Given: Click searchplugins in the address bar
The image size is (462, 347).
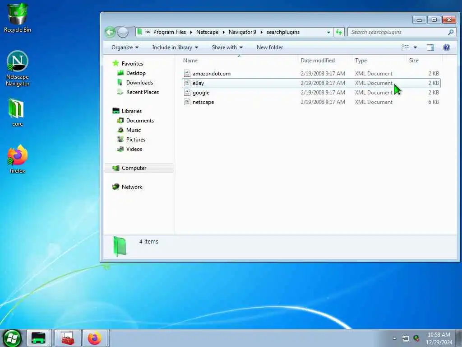Looking at the screenshot, I should click(283, 32).
